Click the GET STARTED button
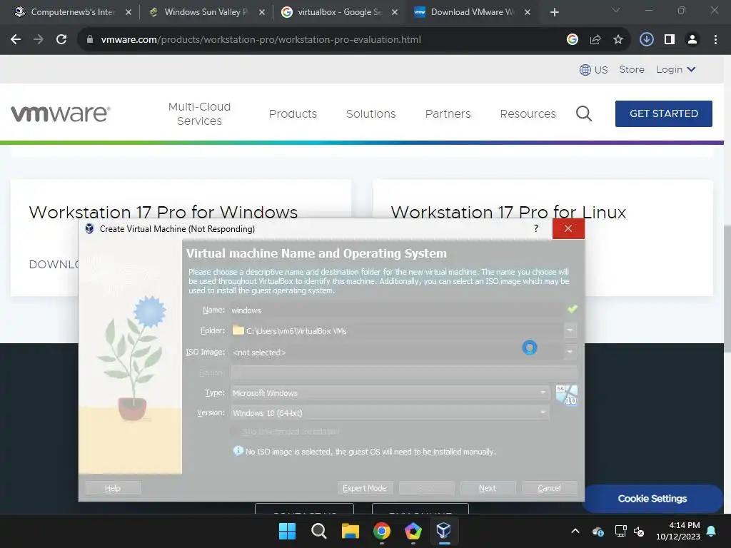Image resolution: width=731 pixels, height=548 pixels. pos(664,113)
